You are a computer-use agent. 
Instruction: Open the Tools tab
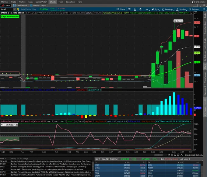click(61, 2)
